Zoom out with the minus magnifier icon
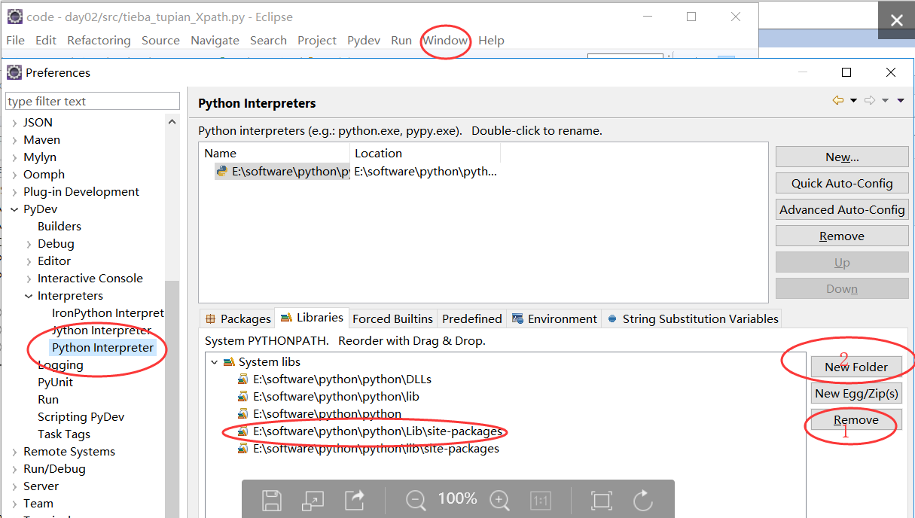 click(x=416, y=500)
